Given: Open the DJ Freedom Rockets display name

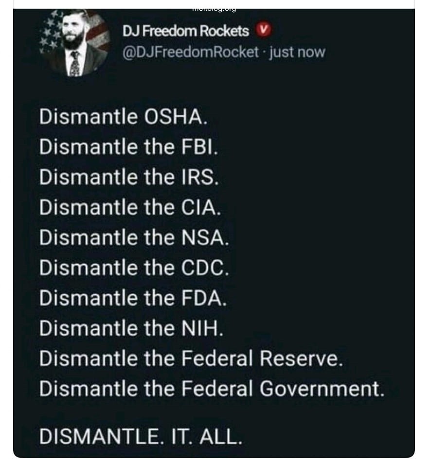Looking at the screenshot, I should [185, 32].
